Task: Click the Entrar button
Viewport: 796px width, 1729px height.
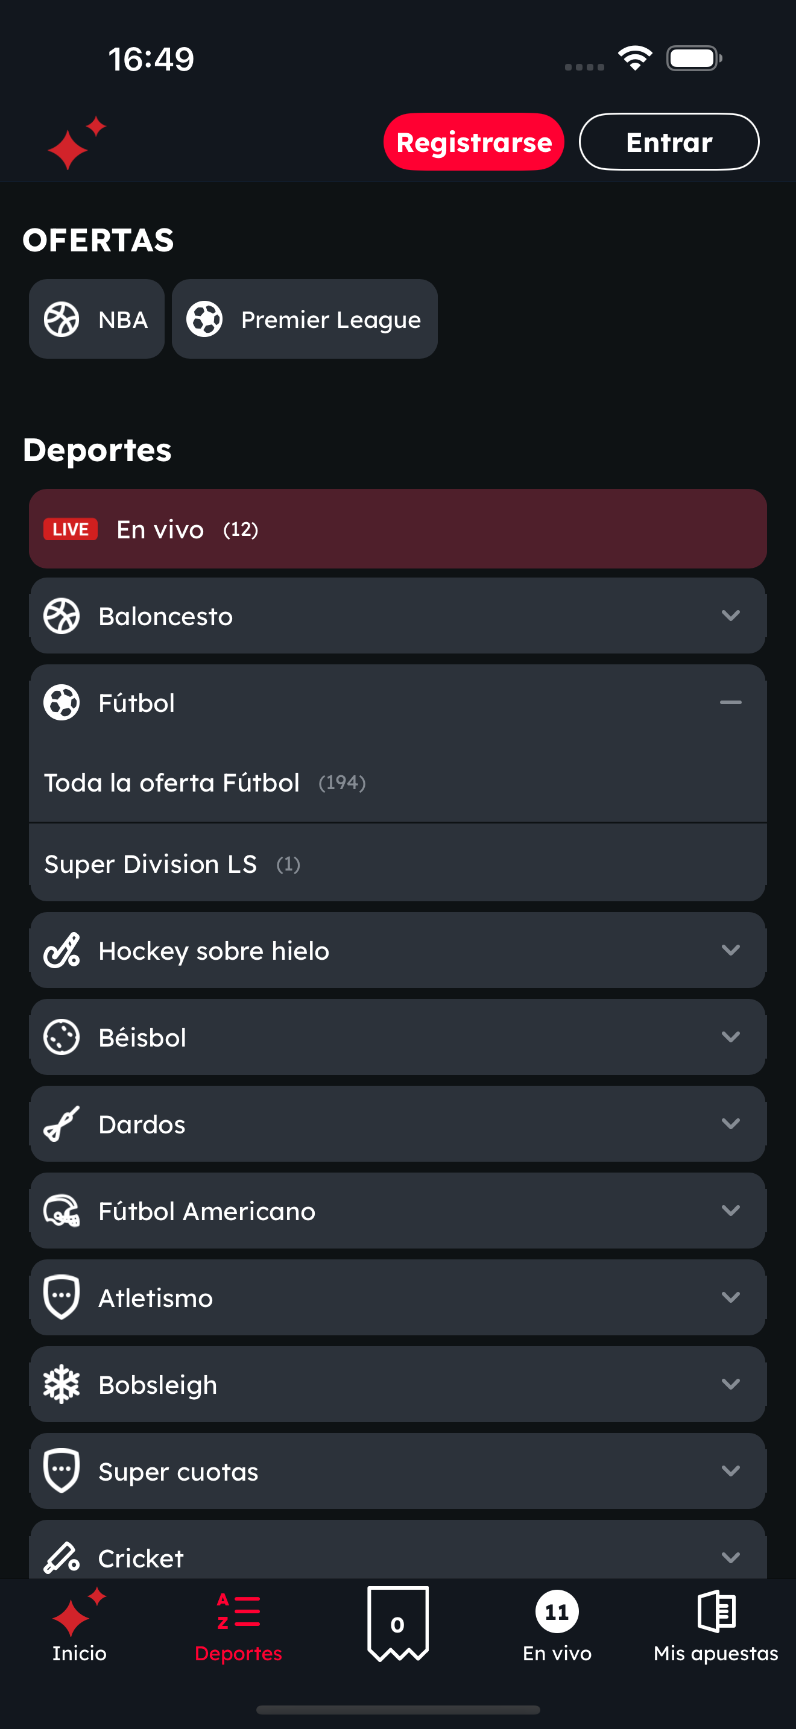Action: pyautogui.click(x=669, y=142)
